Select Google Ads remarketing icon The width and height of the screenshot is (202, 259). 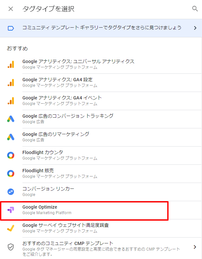tap(11, 137)
